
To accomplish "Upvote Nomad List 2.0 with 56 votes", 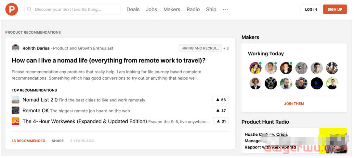I will pos(221,100).
